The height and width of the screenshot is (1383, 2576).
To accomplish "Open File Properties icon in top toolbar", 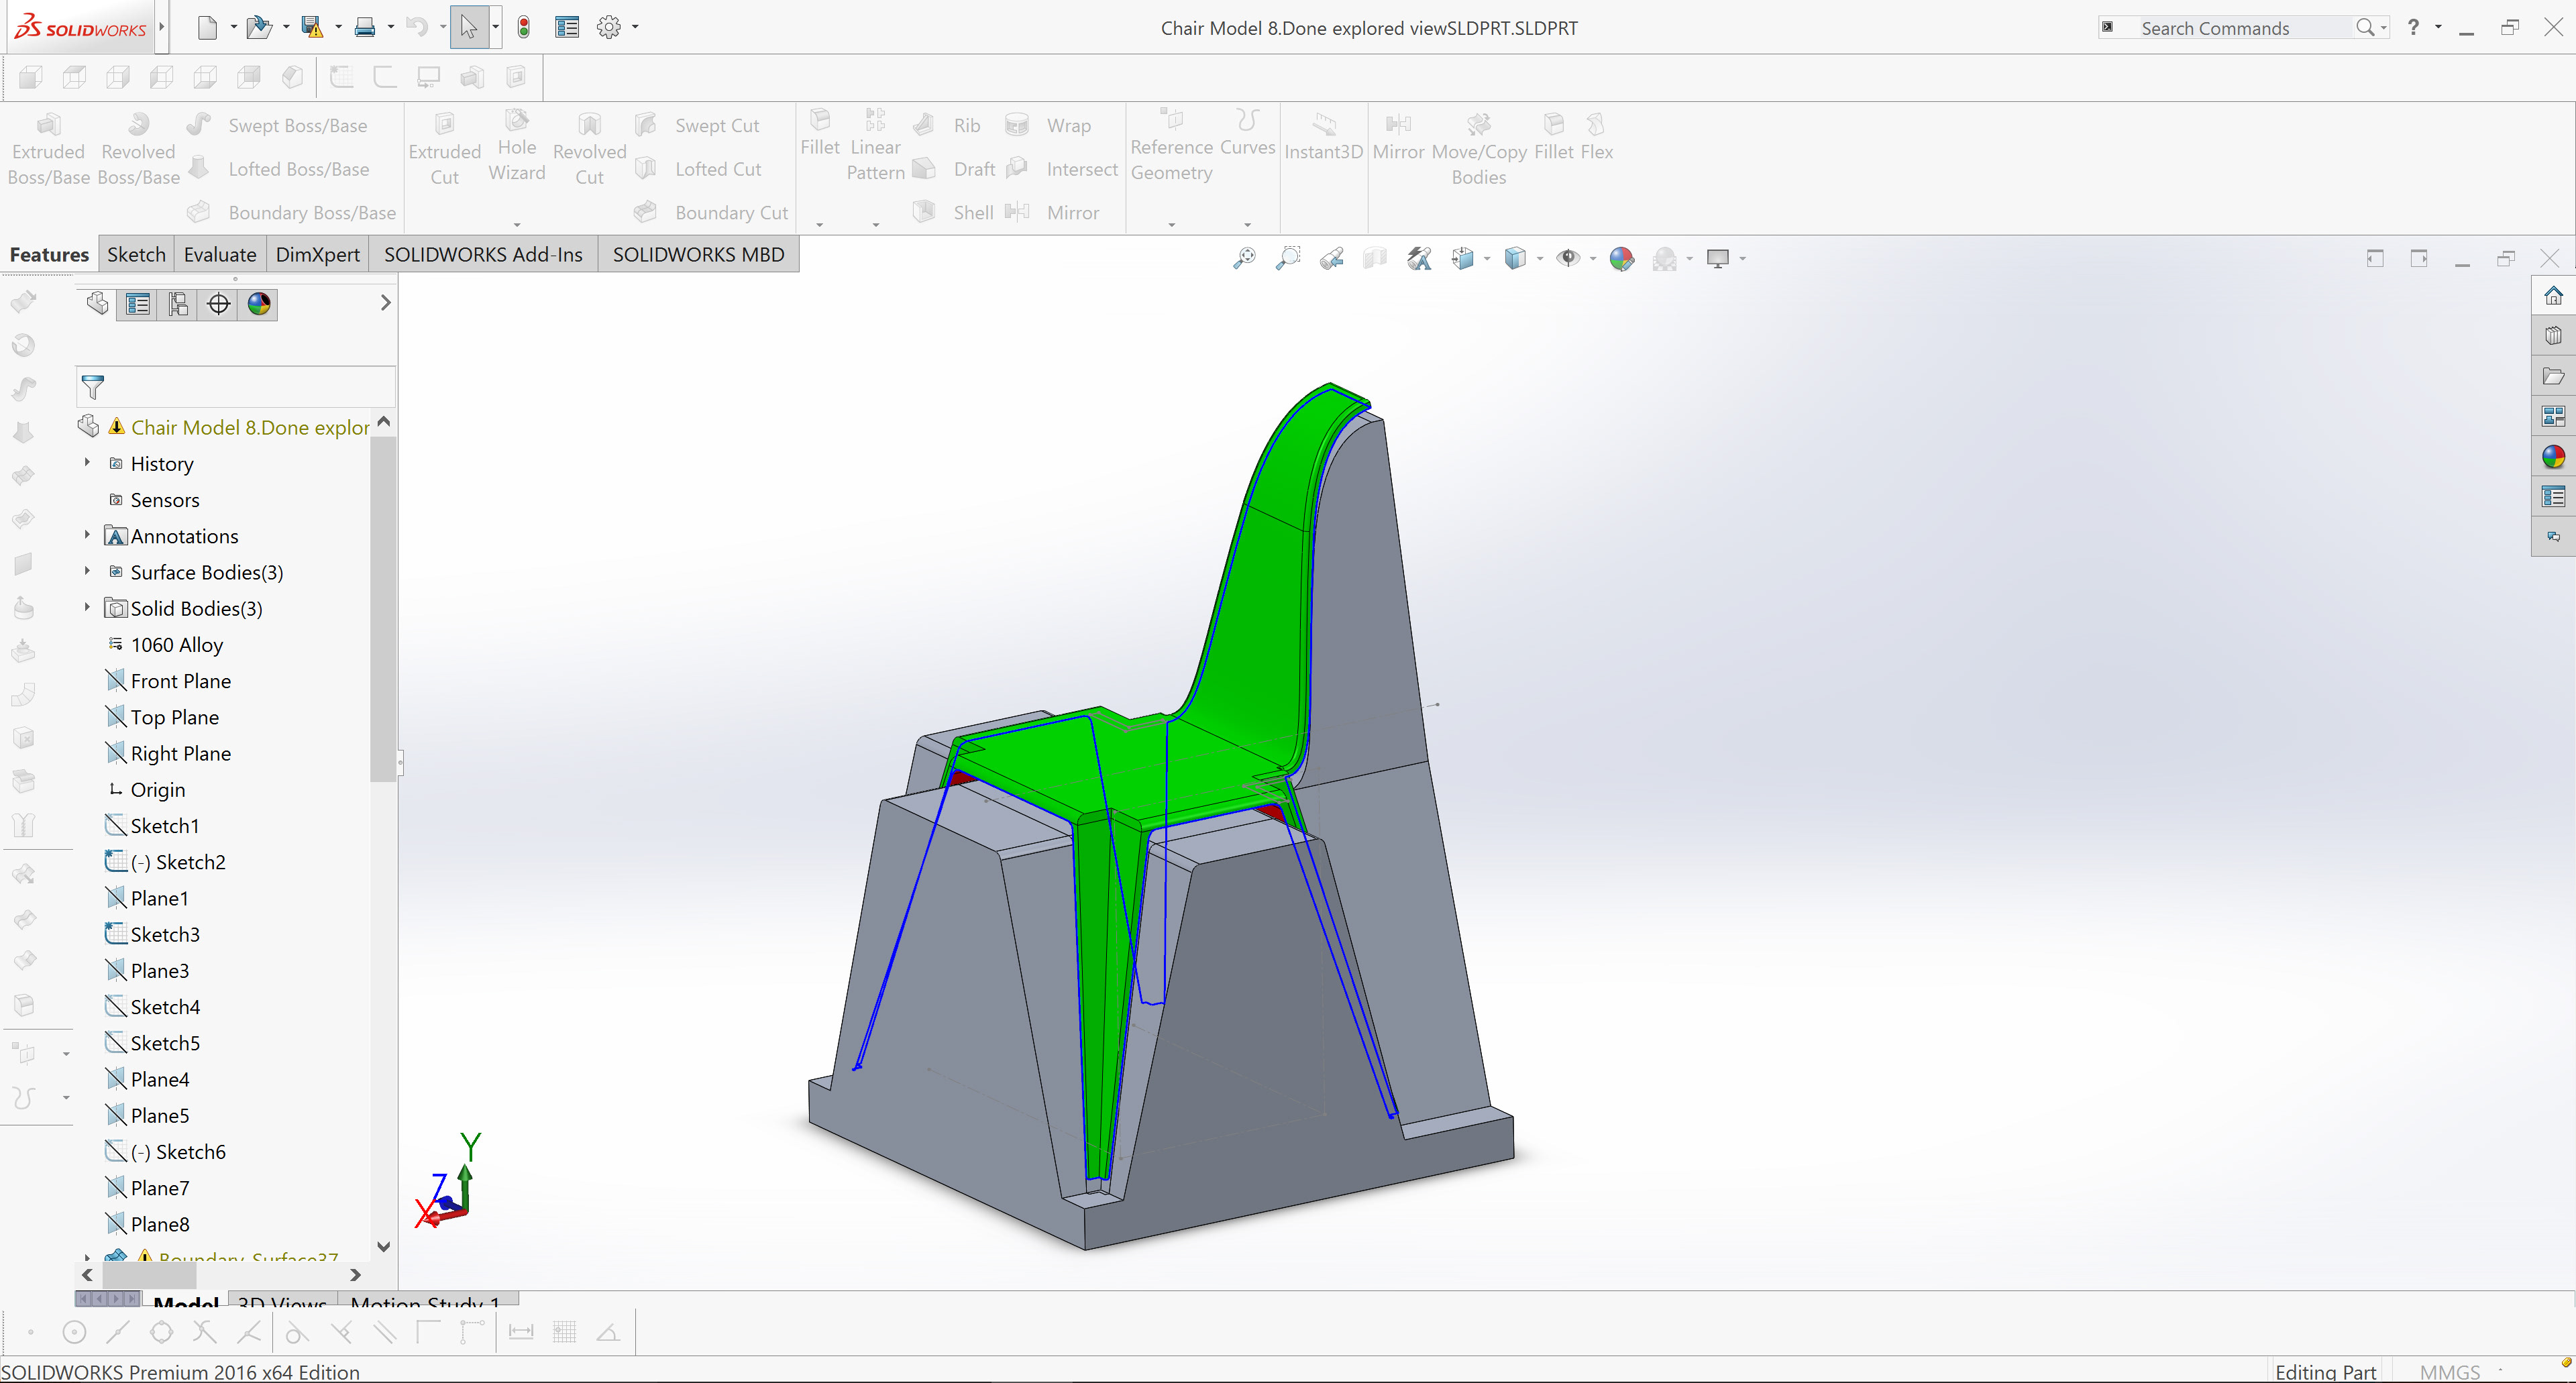I will (567, 27).
